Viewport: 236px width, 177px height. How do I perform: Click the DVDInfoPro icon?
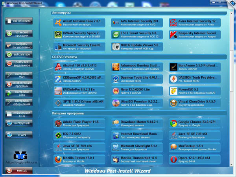coord(58,91)
